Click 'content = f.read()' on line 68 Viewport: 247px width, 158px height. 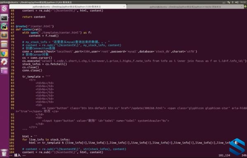(x=44, y=36)
